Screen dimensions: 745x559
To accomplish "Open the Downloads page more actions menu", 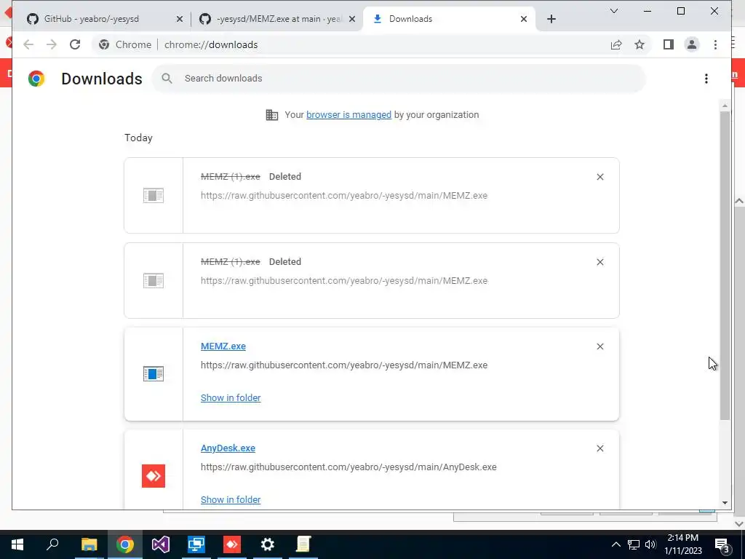I will (x=706, y=79).
